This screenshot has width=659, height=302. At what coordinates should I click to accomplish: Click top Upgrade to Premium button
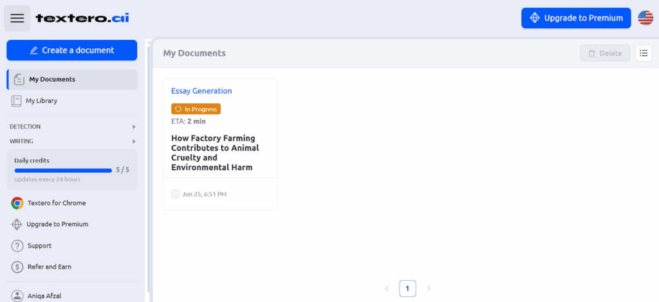coord(576,18)
